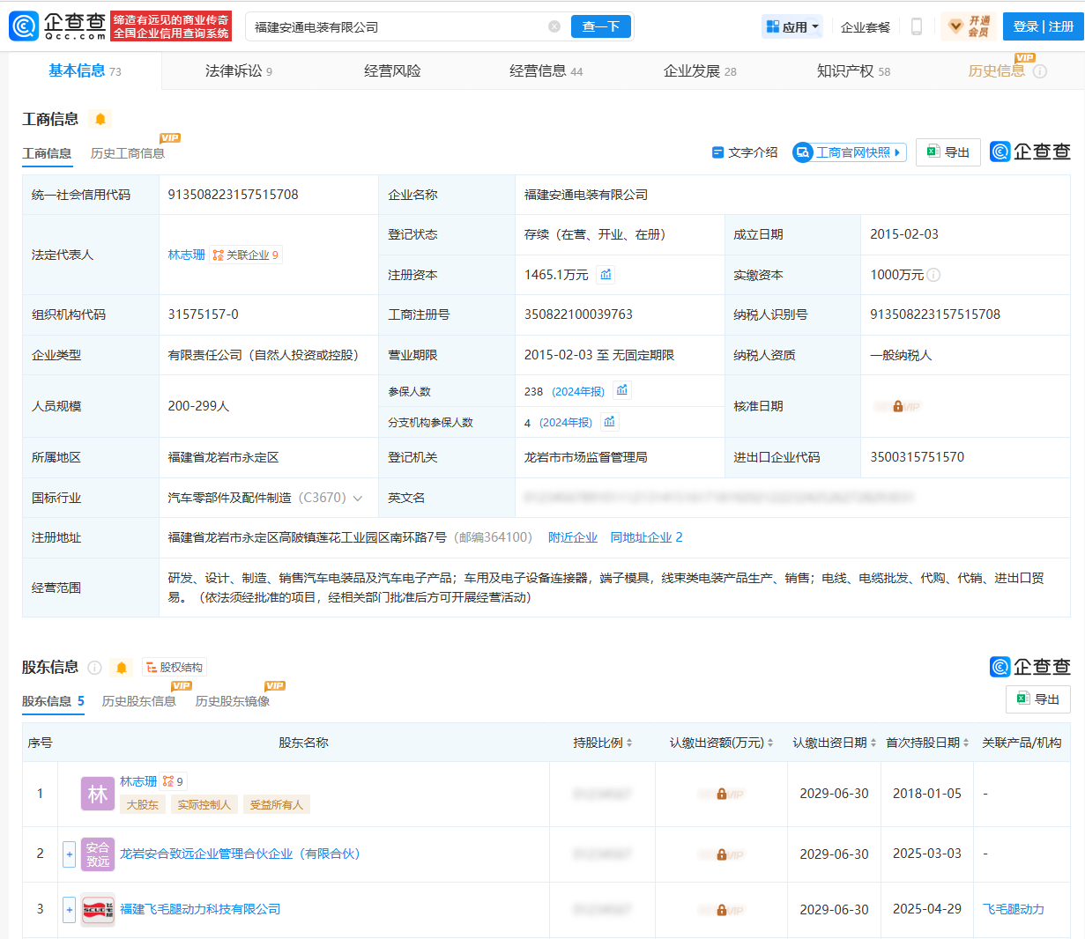Click the 股权结构 equity structure button

coord(175,668)
